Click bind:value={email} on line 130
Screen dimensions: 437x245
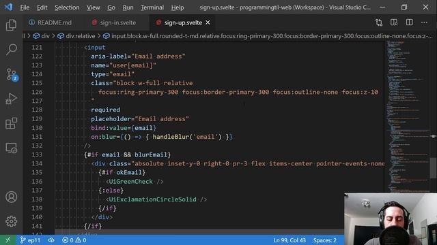coord(124,128)
